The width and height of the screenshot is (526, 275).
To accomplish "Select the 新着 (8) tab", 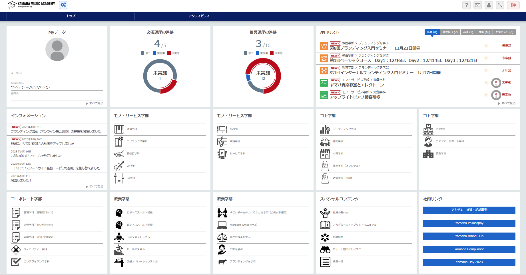I will (x=432, y=32).
